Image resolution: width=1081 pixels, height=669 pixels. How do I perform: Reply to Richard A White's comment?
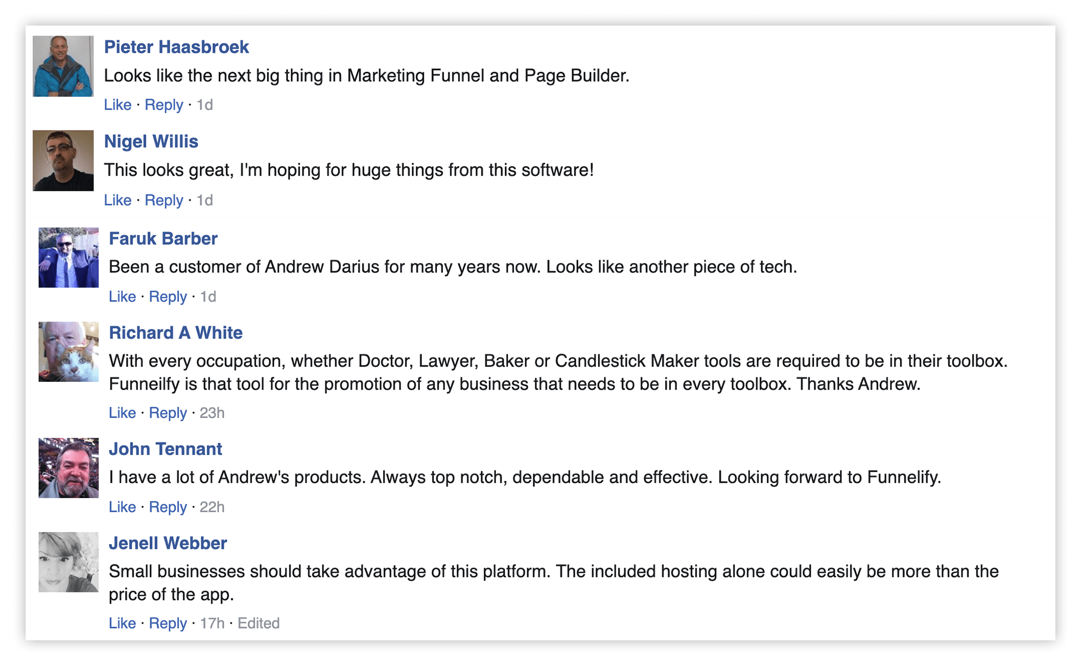click(x=168, y=413)
